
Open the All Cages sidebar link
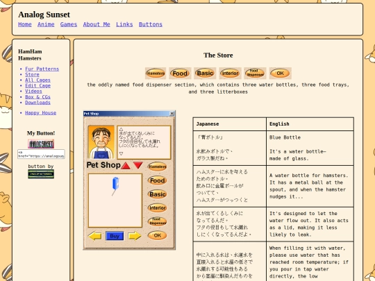[x=37, y=80]
